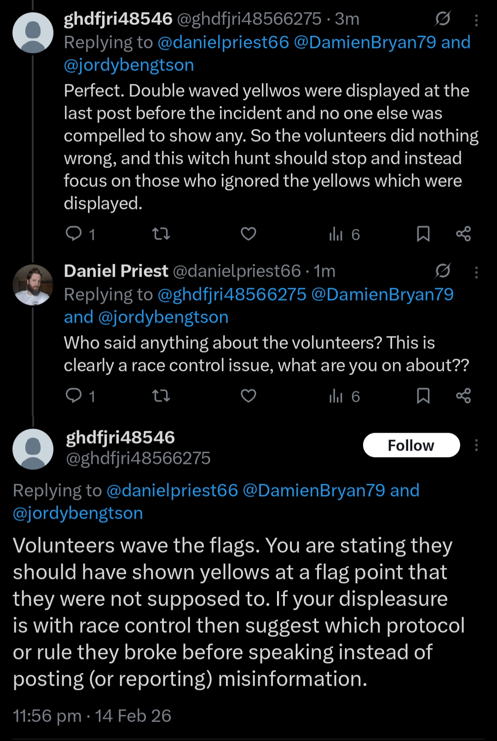
Task: Reply to Daniel Priest's tweet
Action: pyautogui.click(x=74, y=396)
